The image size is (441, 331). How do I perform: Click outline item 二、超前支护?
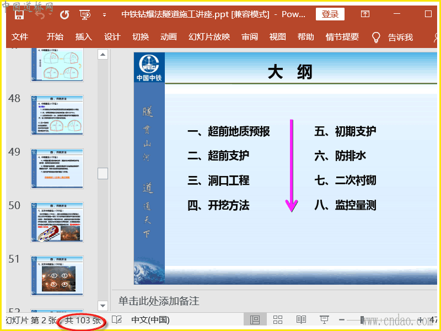[x=218, y=156]
